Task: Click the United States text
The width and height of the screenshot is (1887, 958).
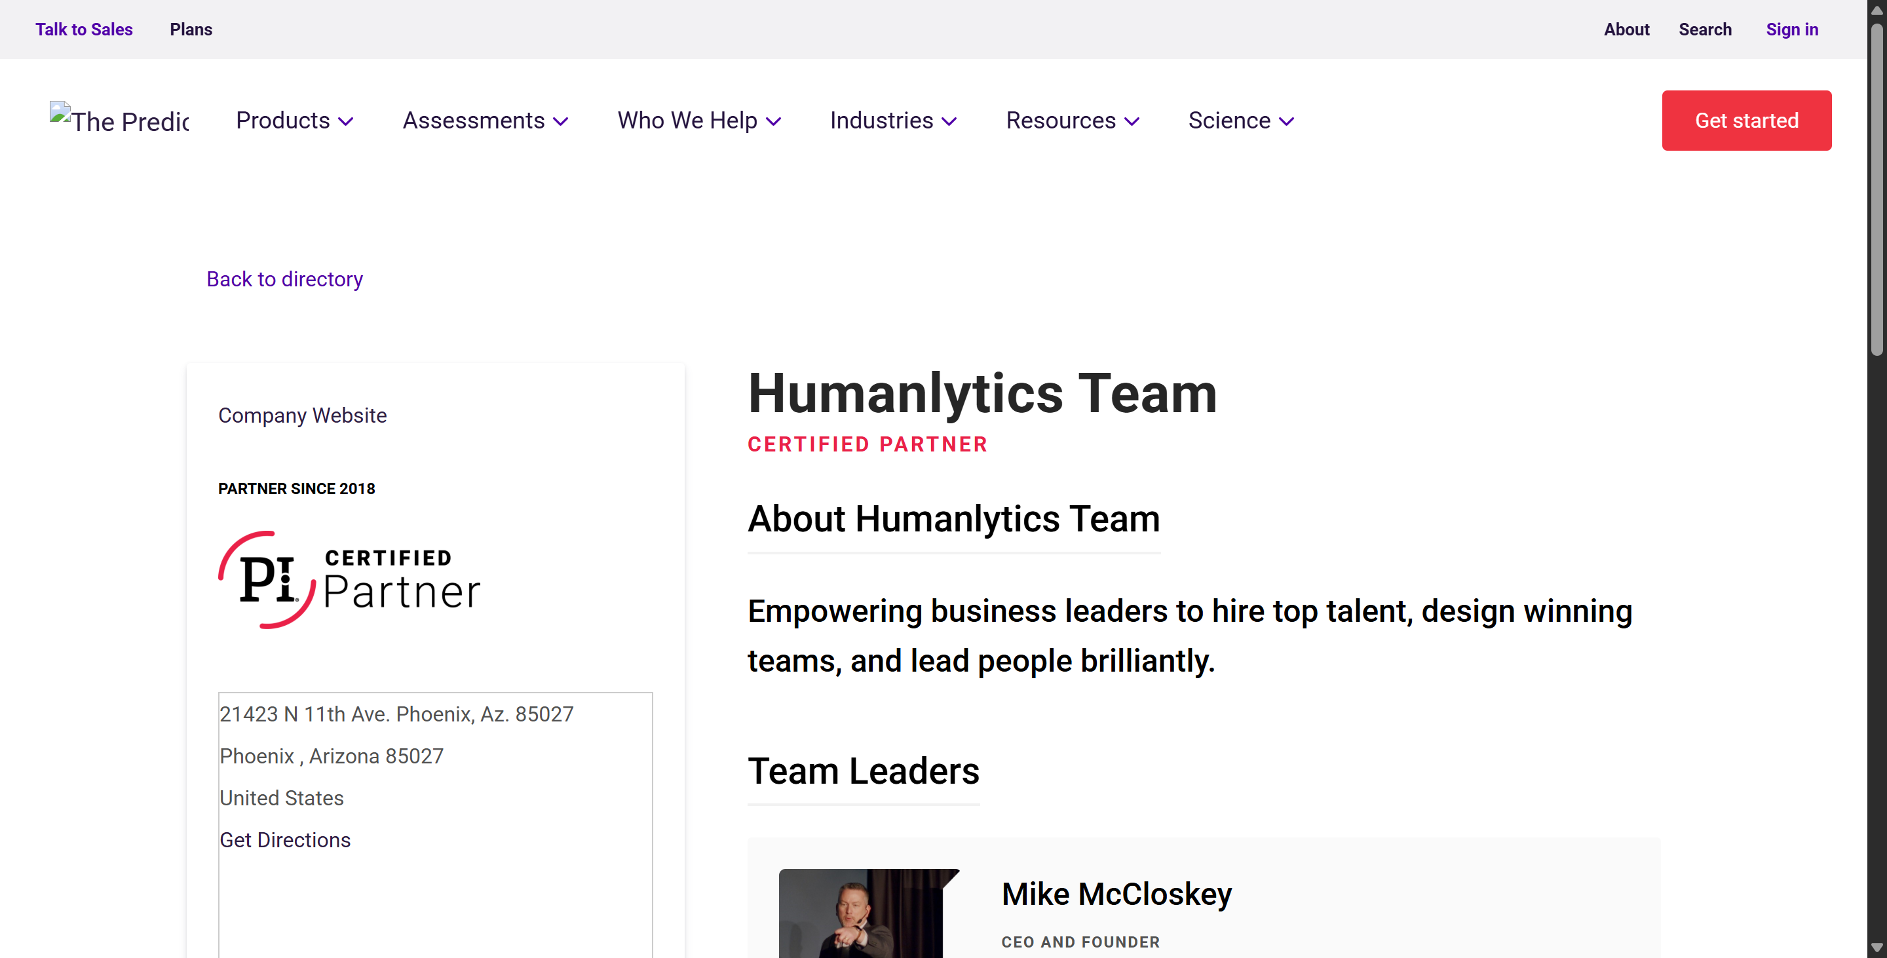Action: (281, 797)
